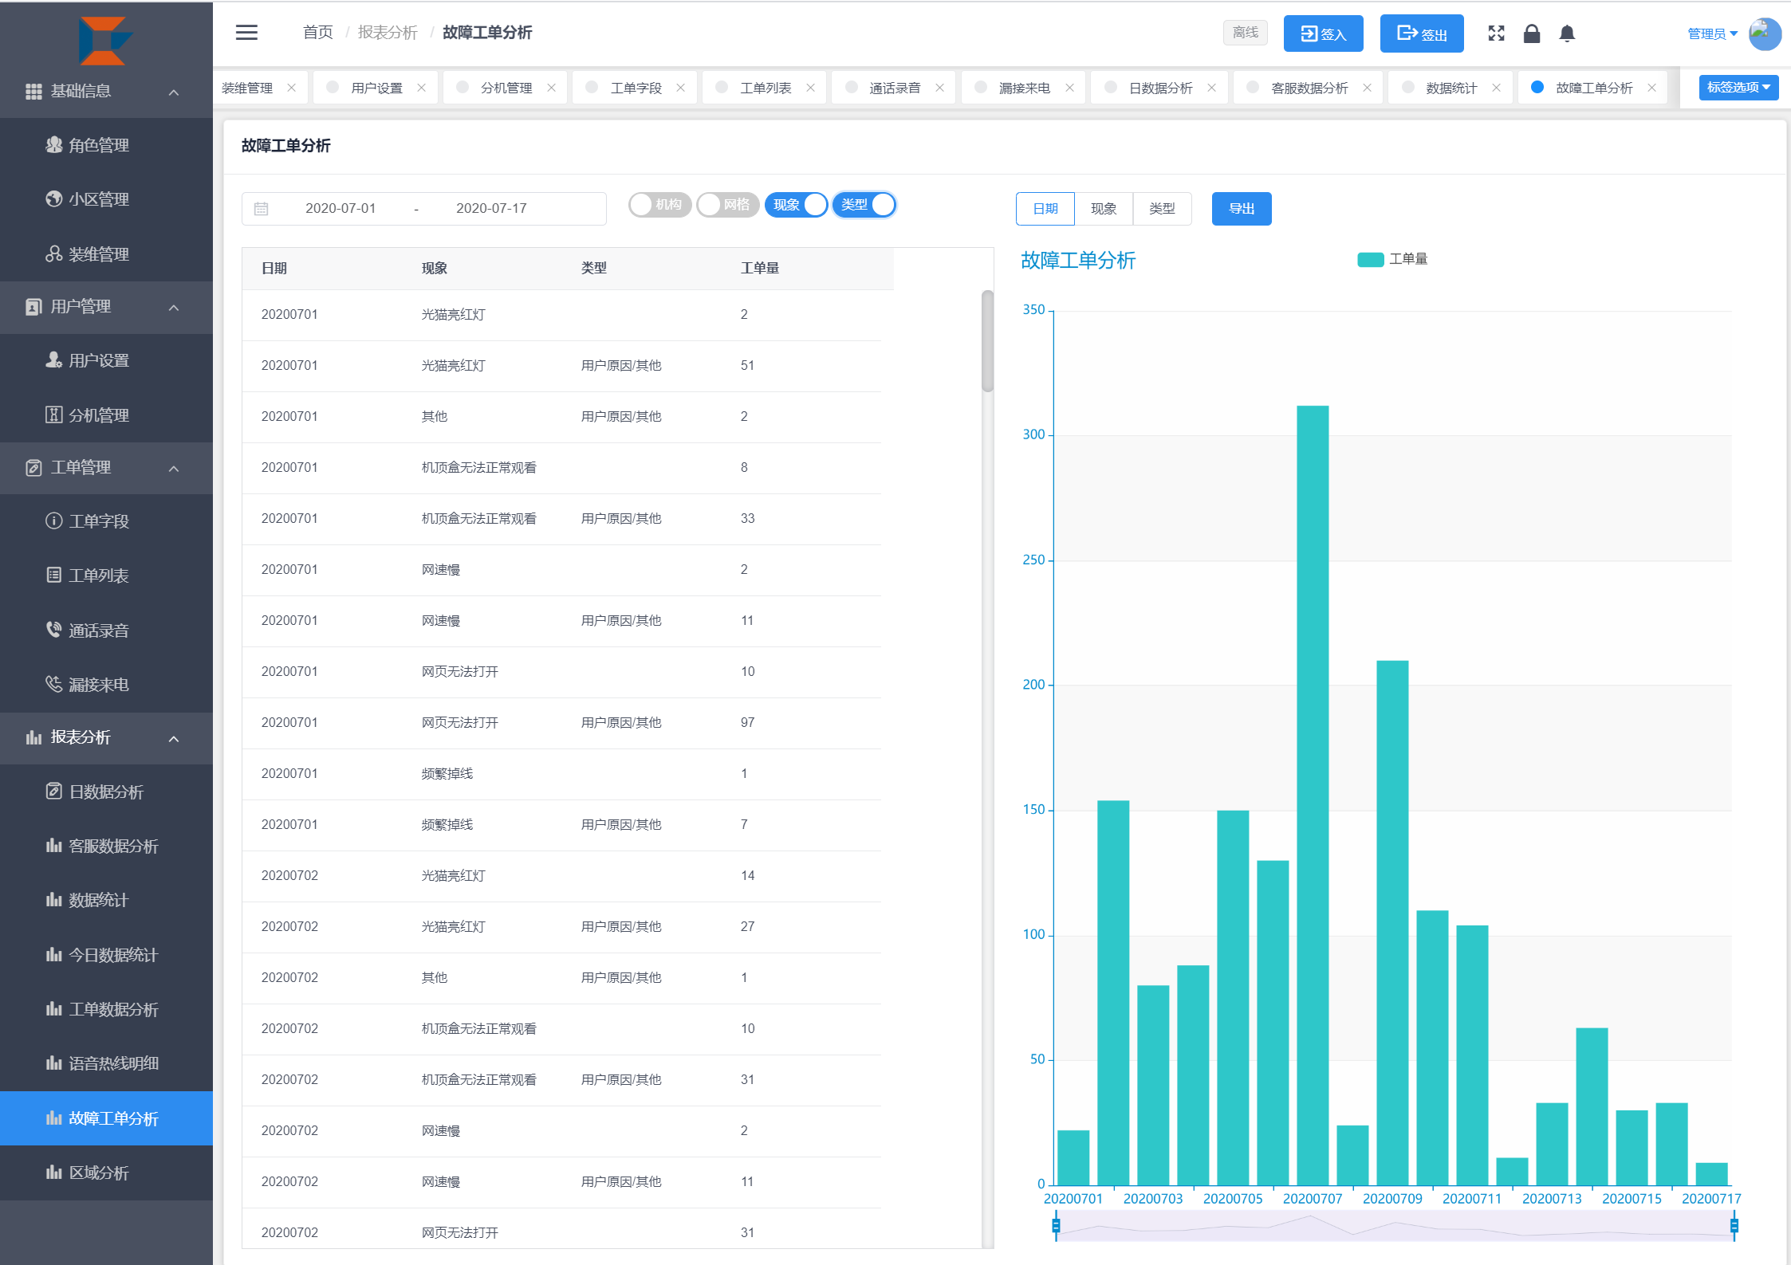Close the 工单列表 tab

[x=810, y=88]
